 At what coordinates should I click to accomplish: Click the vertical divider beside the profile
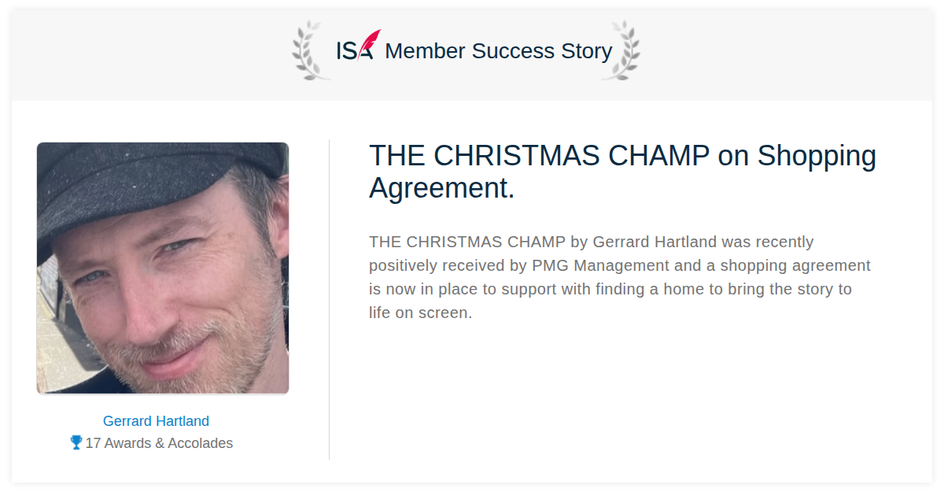[x=329, y=299]
